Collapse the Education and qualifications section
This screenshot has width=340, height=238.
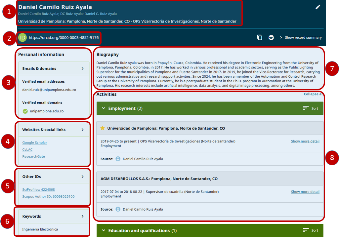104,230
